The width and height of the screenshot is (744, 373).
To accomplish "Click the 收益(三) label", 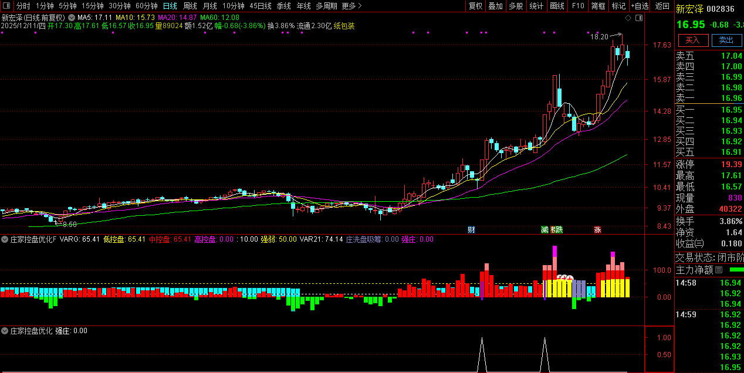I will [x=690, y=243].
